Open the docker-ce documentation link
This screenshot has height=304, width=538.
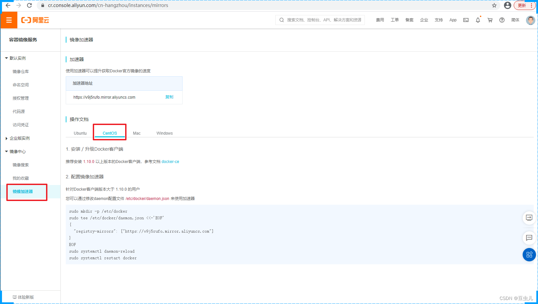[x=170, y=162]
